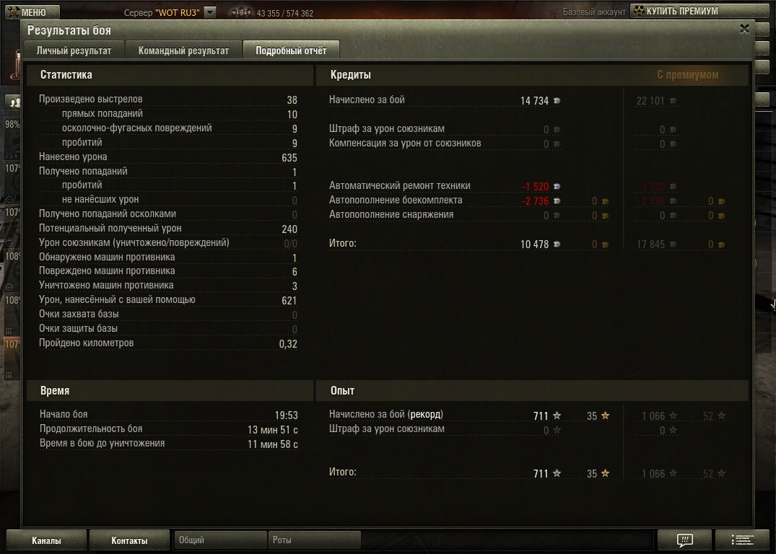The width and height of the screenshot is (776, 554).
Task: Select the Общий chat channel tab
Action: tap(220, 540)
